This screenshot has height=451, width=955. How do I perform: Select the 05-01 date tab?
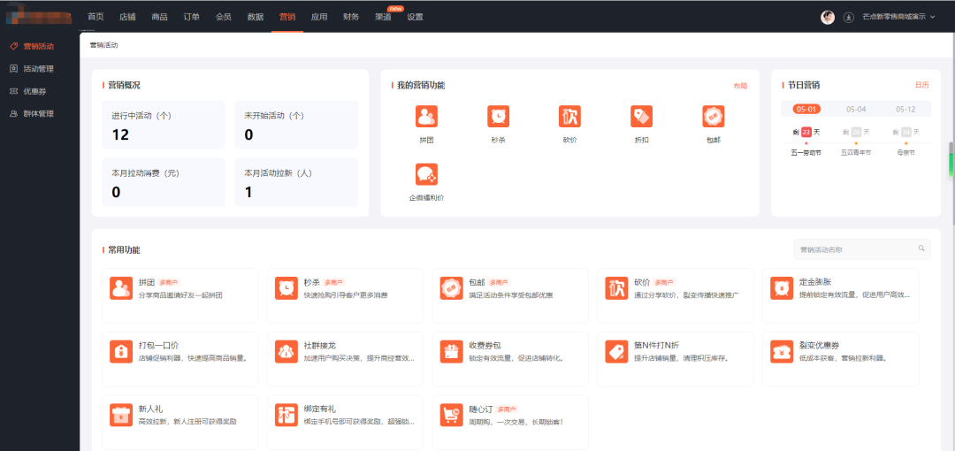point(806,109)
